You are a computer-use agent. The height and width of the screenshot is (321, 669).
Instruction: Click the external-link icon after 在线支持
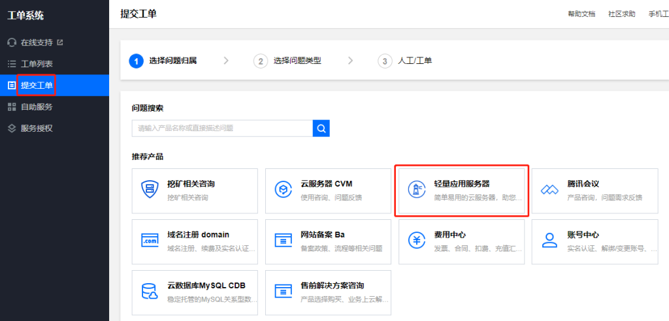pyautogui.click(x=60, y=42)
